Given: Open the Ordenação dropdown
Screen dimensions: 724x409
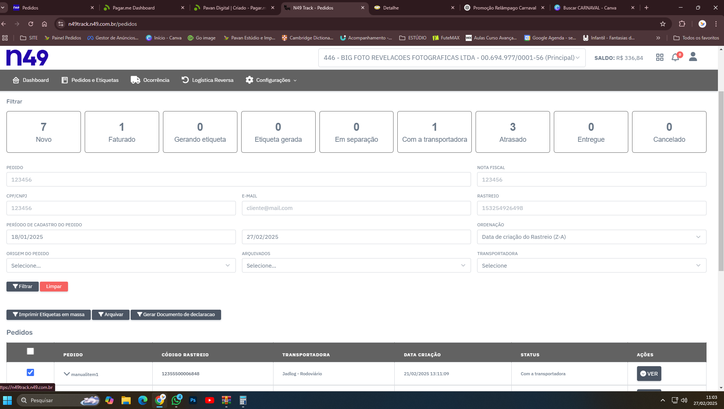Looking at the screenshot, I should 591,237.
